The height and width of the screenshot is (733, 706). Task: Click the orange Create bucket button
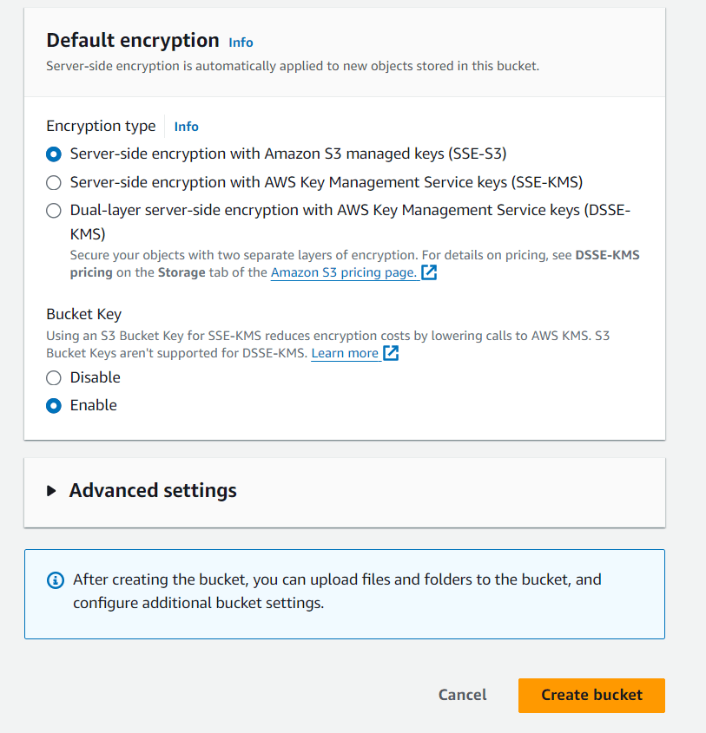[591, 695]
